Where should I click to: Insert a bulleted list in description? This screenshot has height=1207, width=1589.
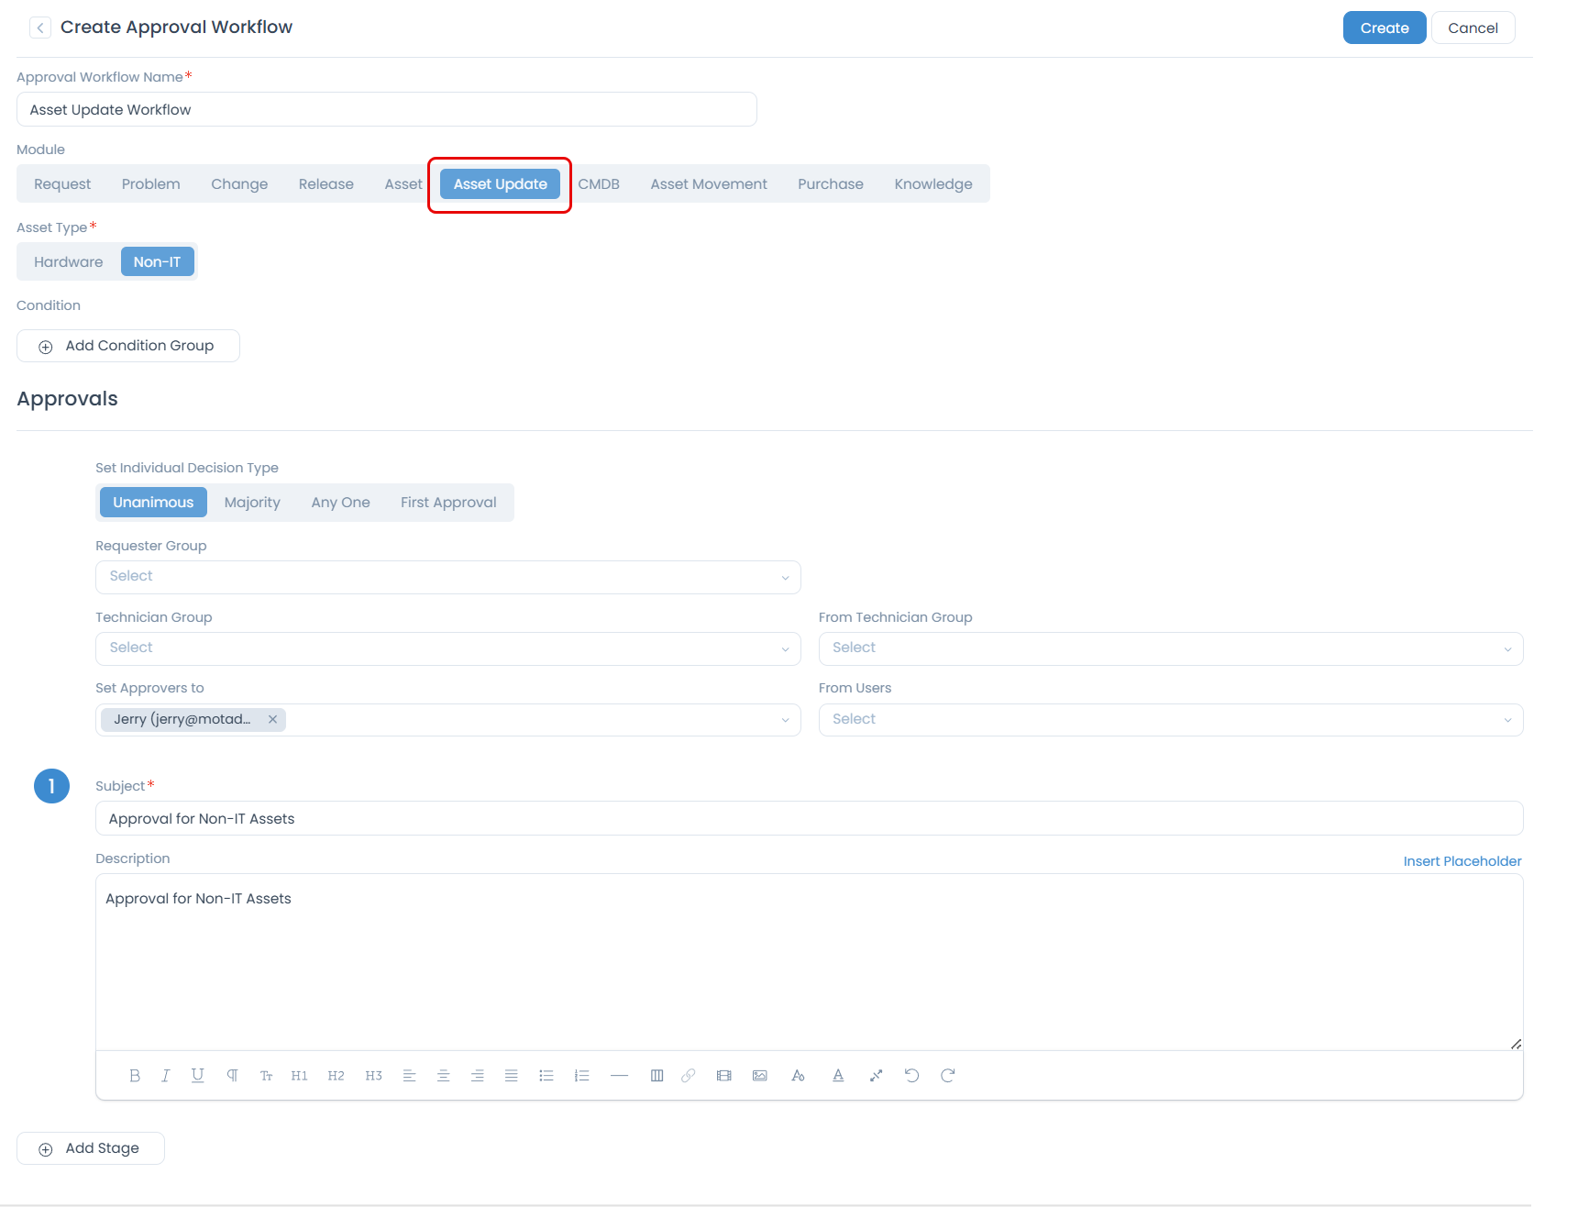[x=546, y=1076]
